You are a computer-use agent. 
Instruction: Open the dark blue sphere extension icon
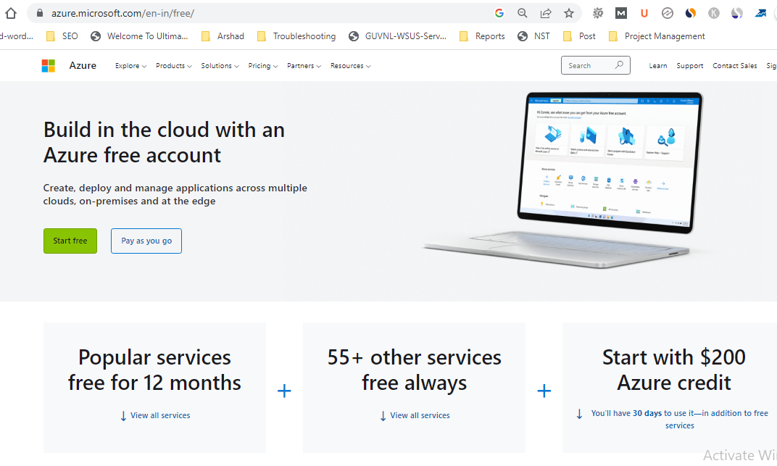737,13
